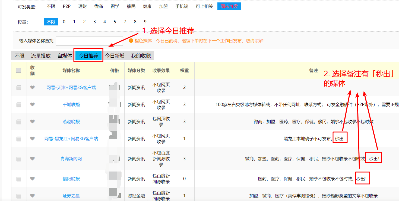Tick the checkbox for 信阳晚报 row

[19, 179]
